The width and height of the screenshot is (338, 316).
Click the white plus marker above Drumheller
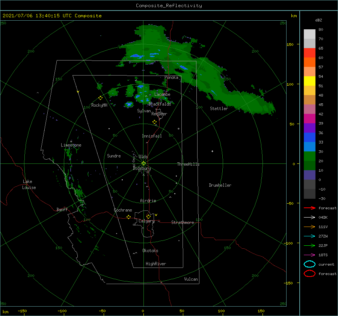point(212,151)
